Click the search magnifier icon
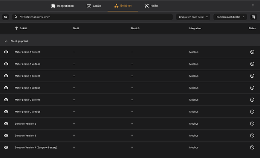 tap(16, 17)
